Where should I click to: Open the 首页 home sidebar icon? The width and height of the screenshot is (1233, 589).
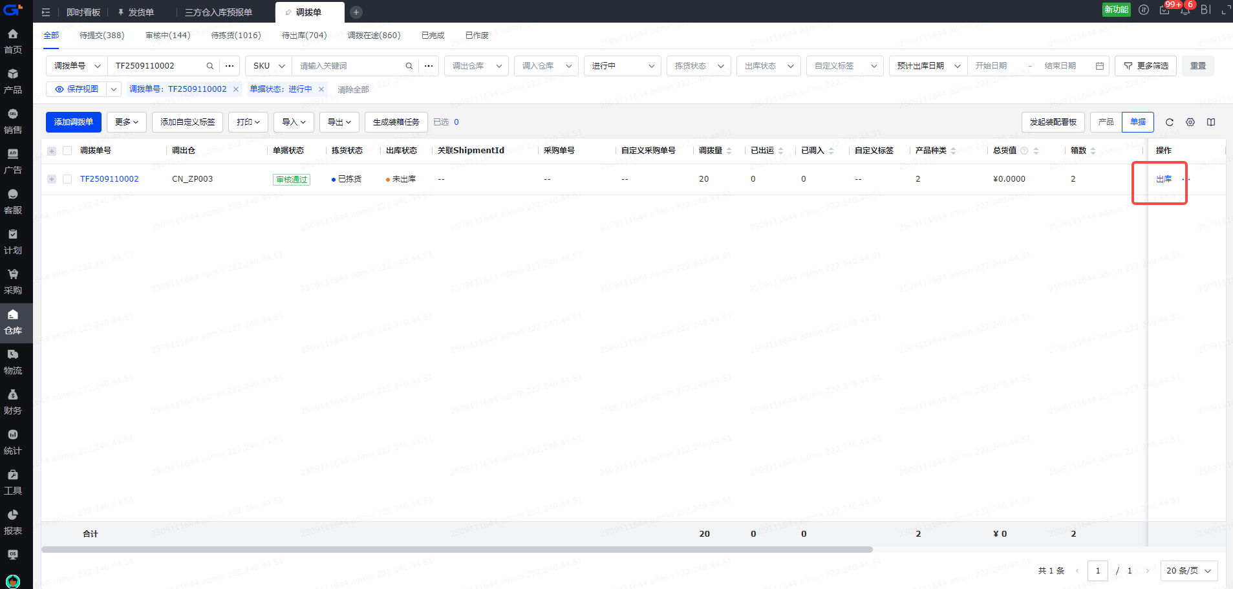click(x=13, y=41)
